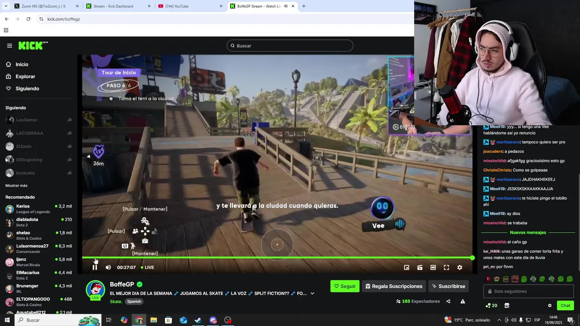Share the stream via share icon
The image size is (580, 326).
click(x=448, y=301)
